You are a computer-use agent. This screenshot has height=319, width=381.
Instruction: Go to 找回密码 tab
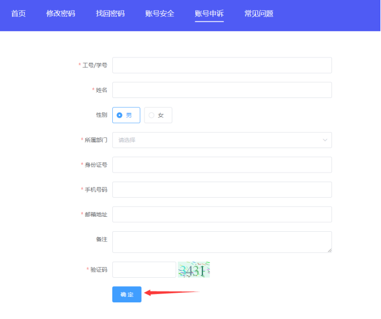tap(110, 13)
